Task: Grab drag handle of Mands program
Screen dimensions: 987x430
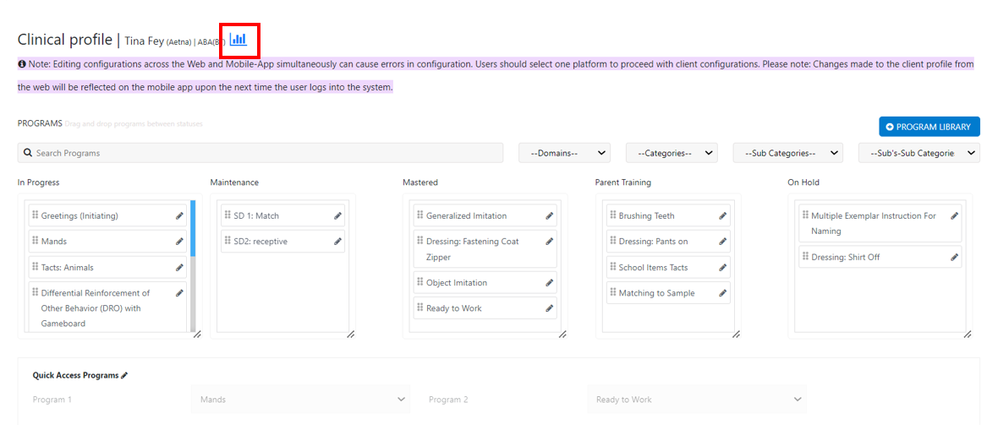Action: pyautogui.click(x=35, y=241)
